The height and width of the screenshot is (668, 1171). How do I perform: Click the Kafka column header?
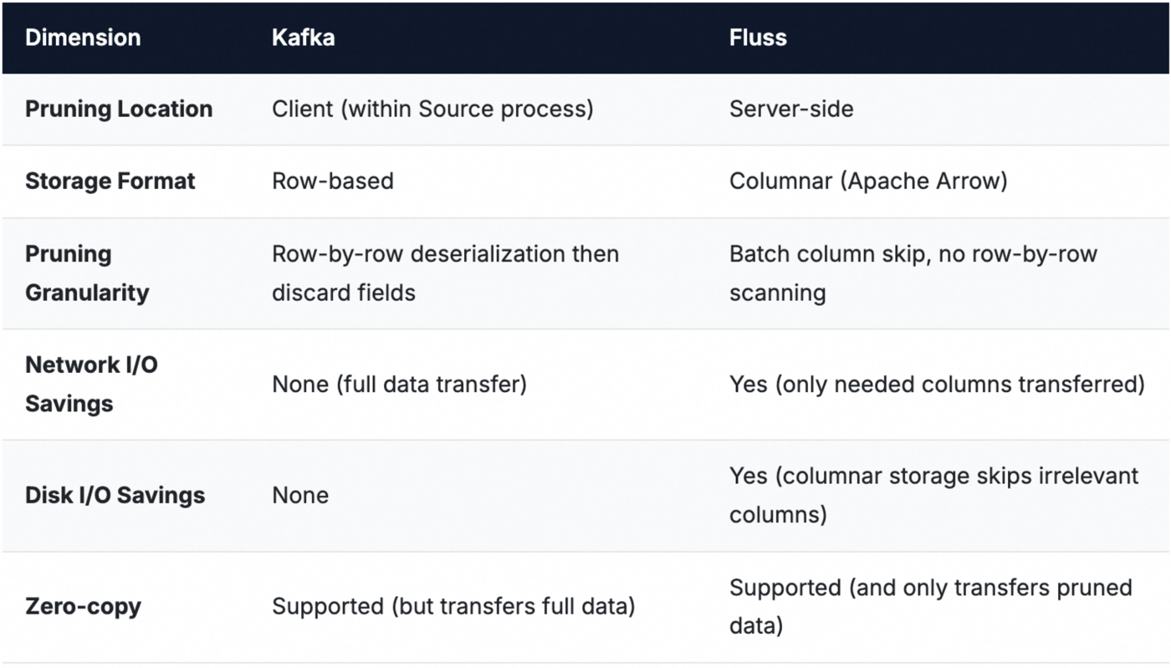coord(303,38)
